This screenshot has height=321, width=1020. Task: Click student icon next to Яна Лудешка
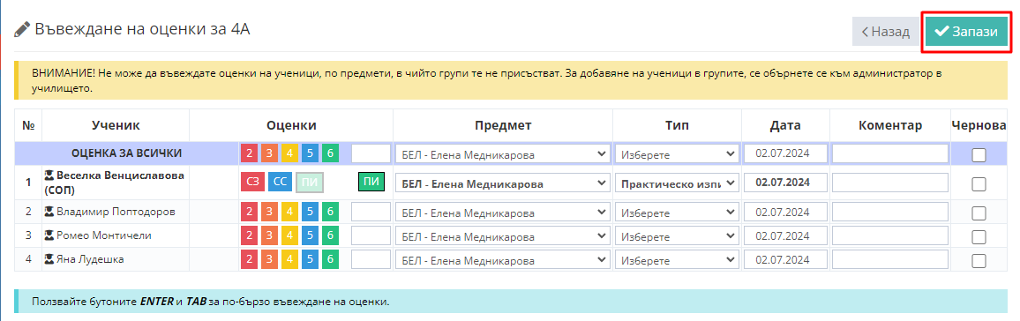coord(49,260)
